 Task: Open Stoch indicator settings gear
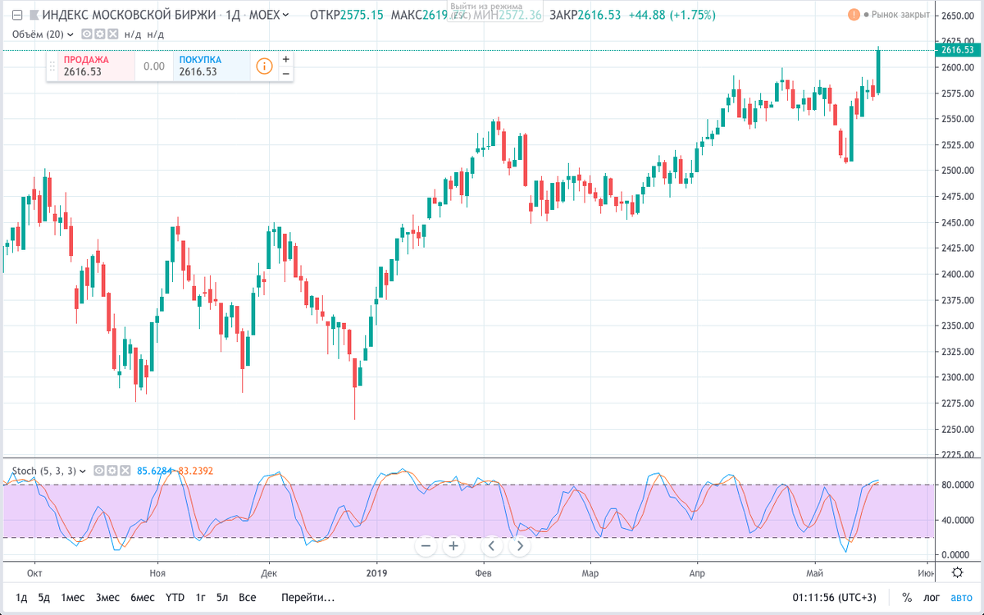click(x=112, y=471)
